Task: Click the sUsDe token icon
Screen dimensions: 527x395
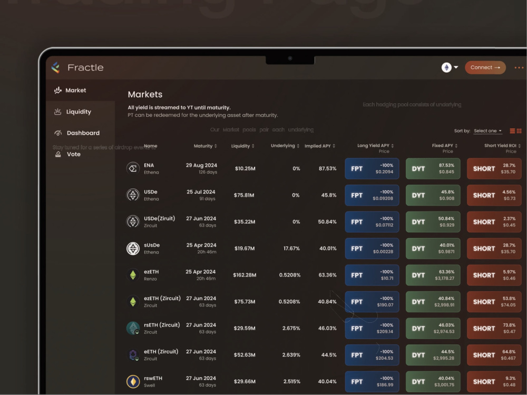Action: 133,248
